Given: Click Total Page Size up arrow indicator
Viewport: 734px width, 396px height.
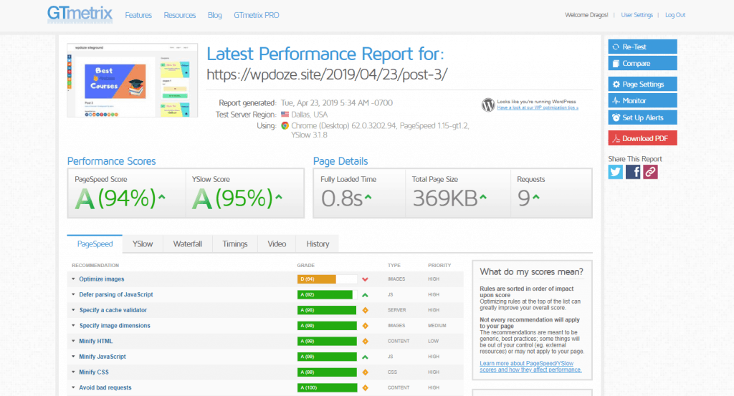Looking at the screenshot, I should point(483,198).
